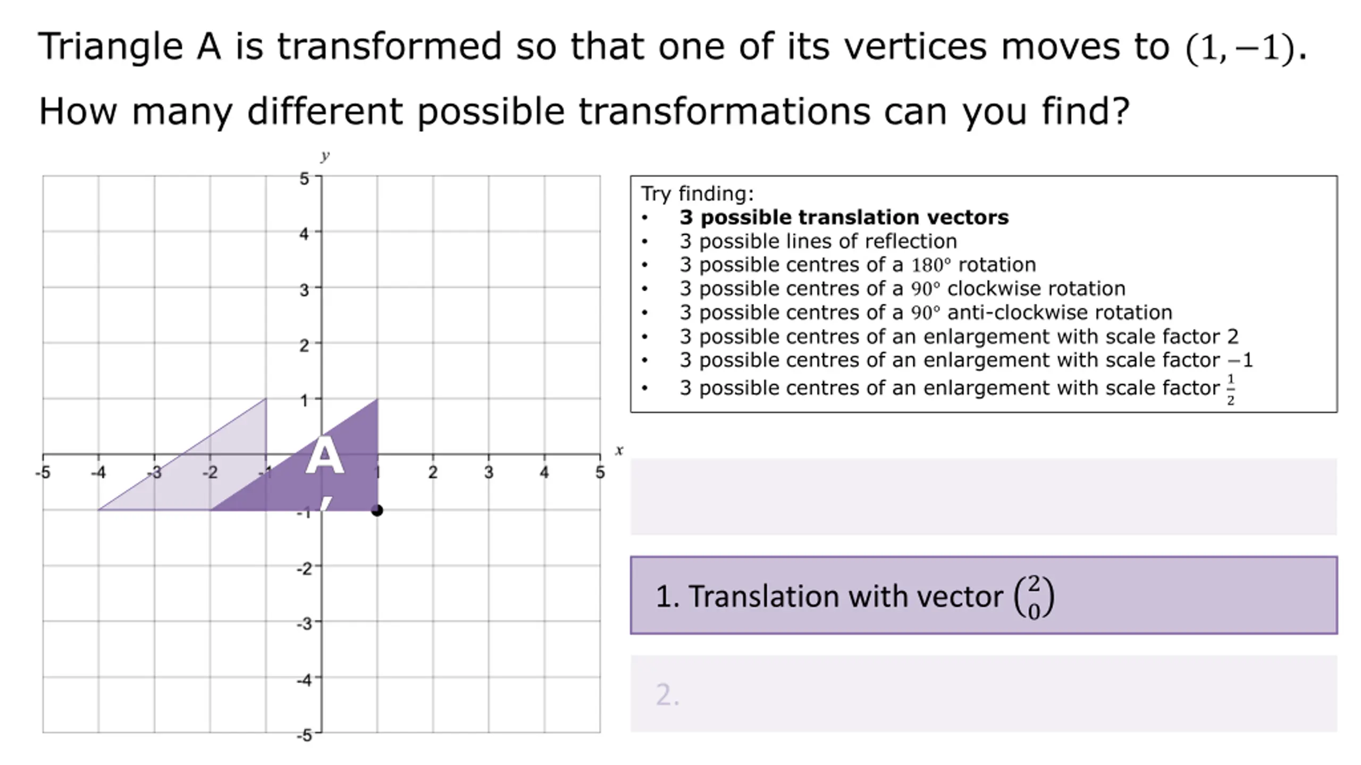Click '3 possible translation vectors' bullet

click(x=844, y=217)
